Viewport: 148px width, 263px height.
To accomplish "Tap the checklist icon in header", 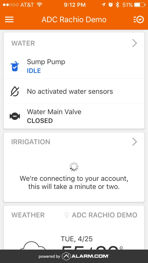I will pos(139,20).
